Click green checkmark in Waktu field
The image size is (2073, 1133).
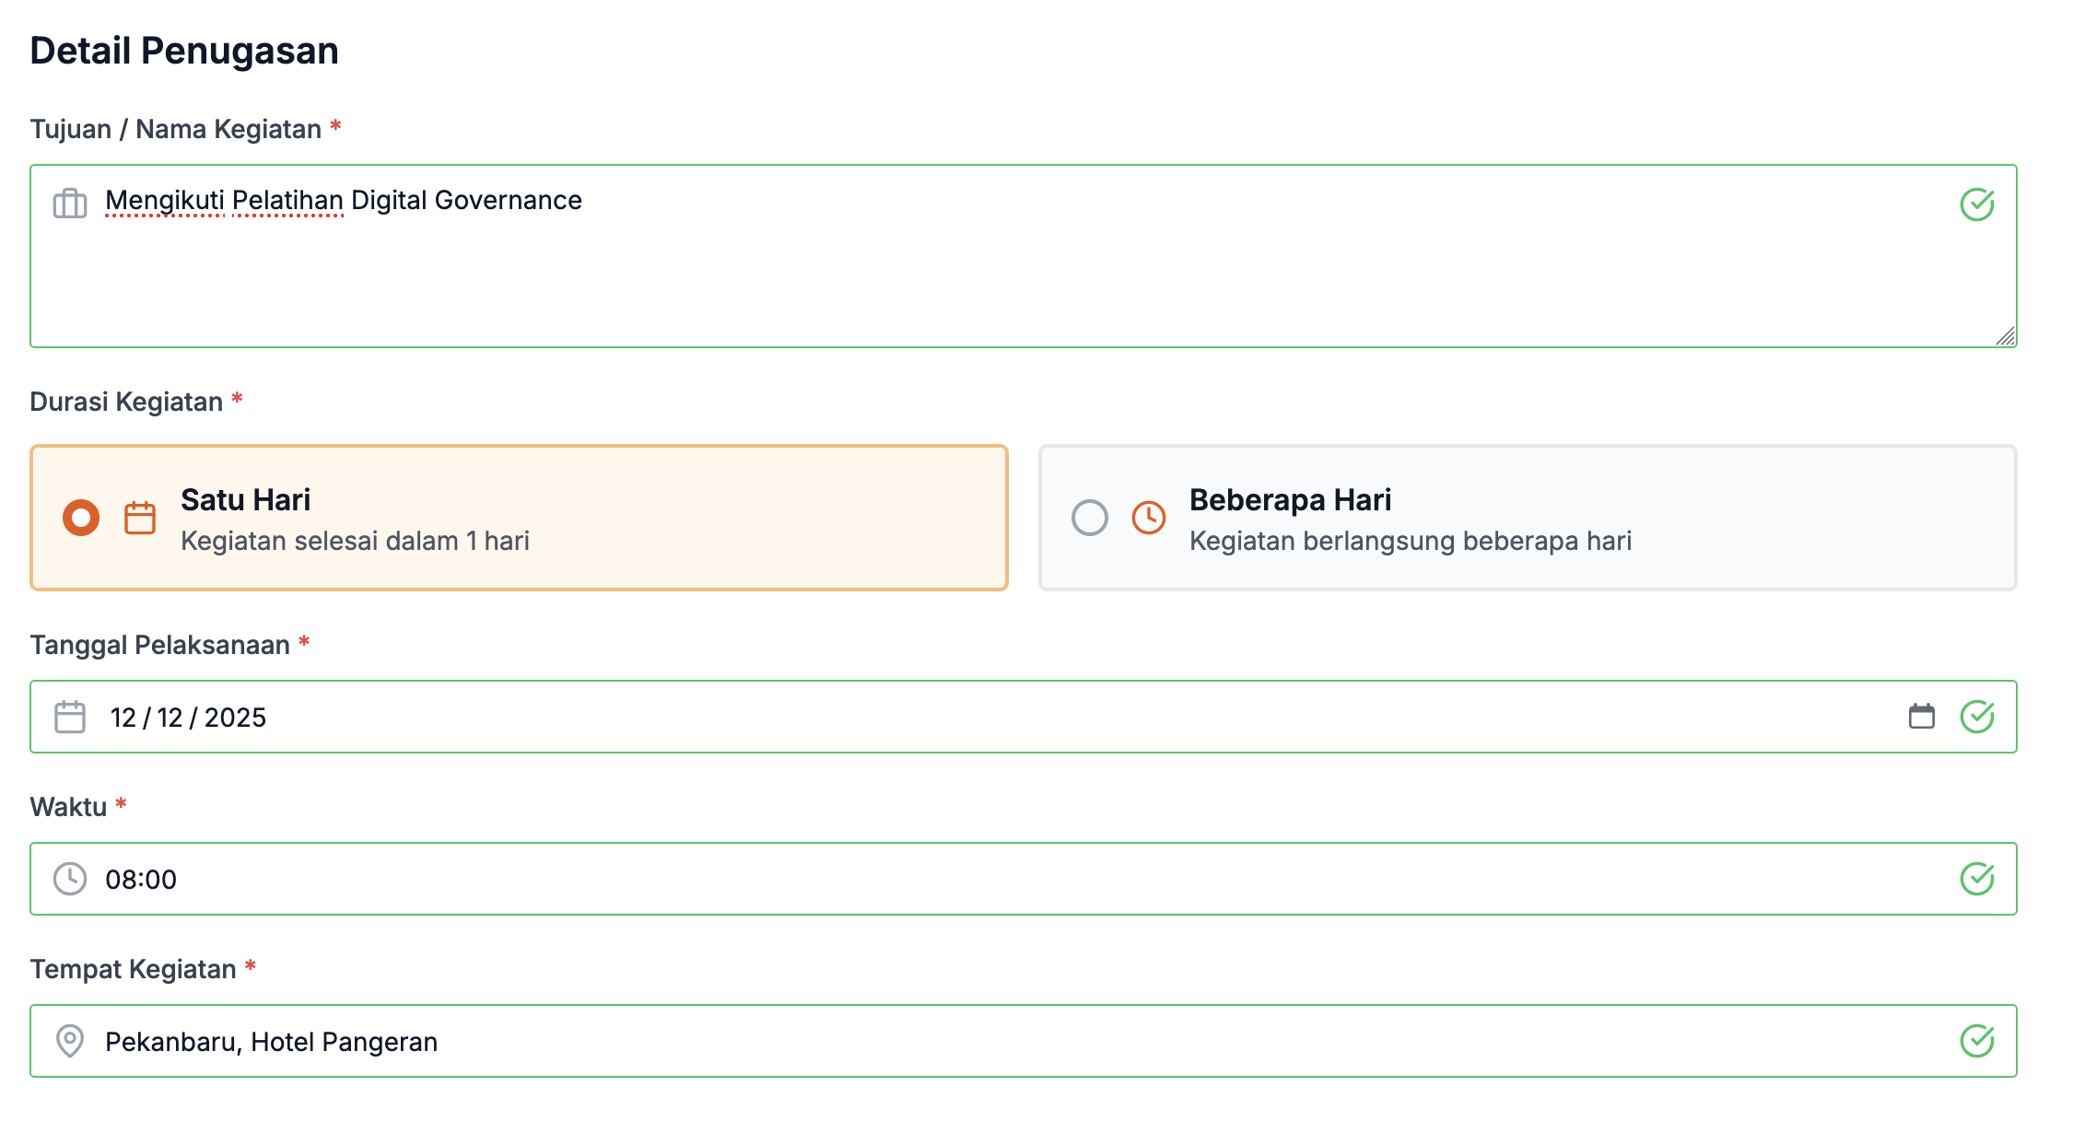[1976, 879]
